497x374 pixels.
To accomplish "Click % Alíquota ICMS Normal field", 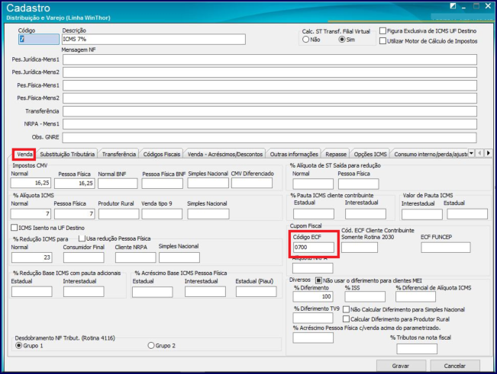I will (x=31, y=214).
